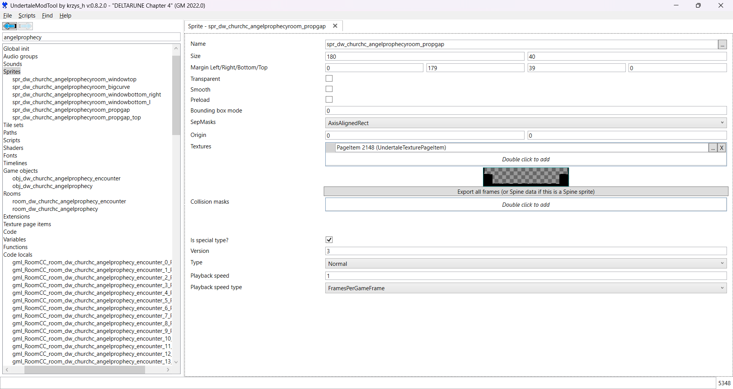This screenshot has width=733, height=389.
Task: Toggle the Transparent checkbox
Action: [329, 79]
